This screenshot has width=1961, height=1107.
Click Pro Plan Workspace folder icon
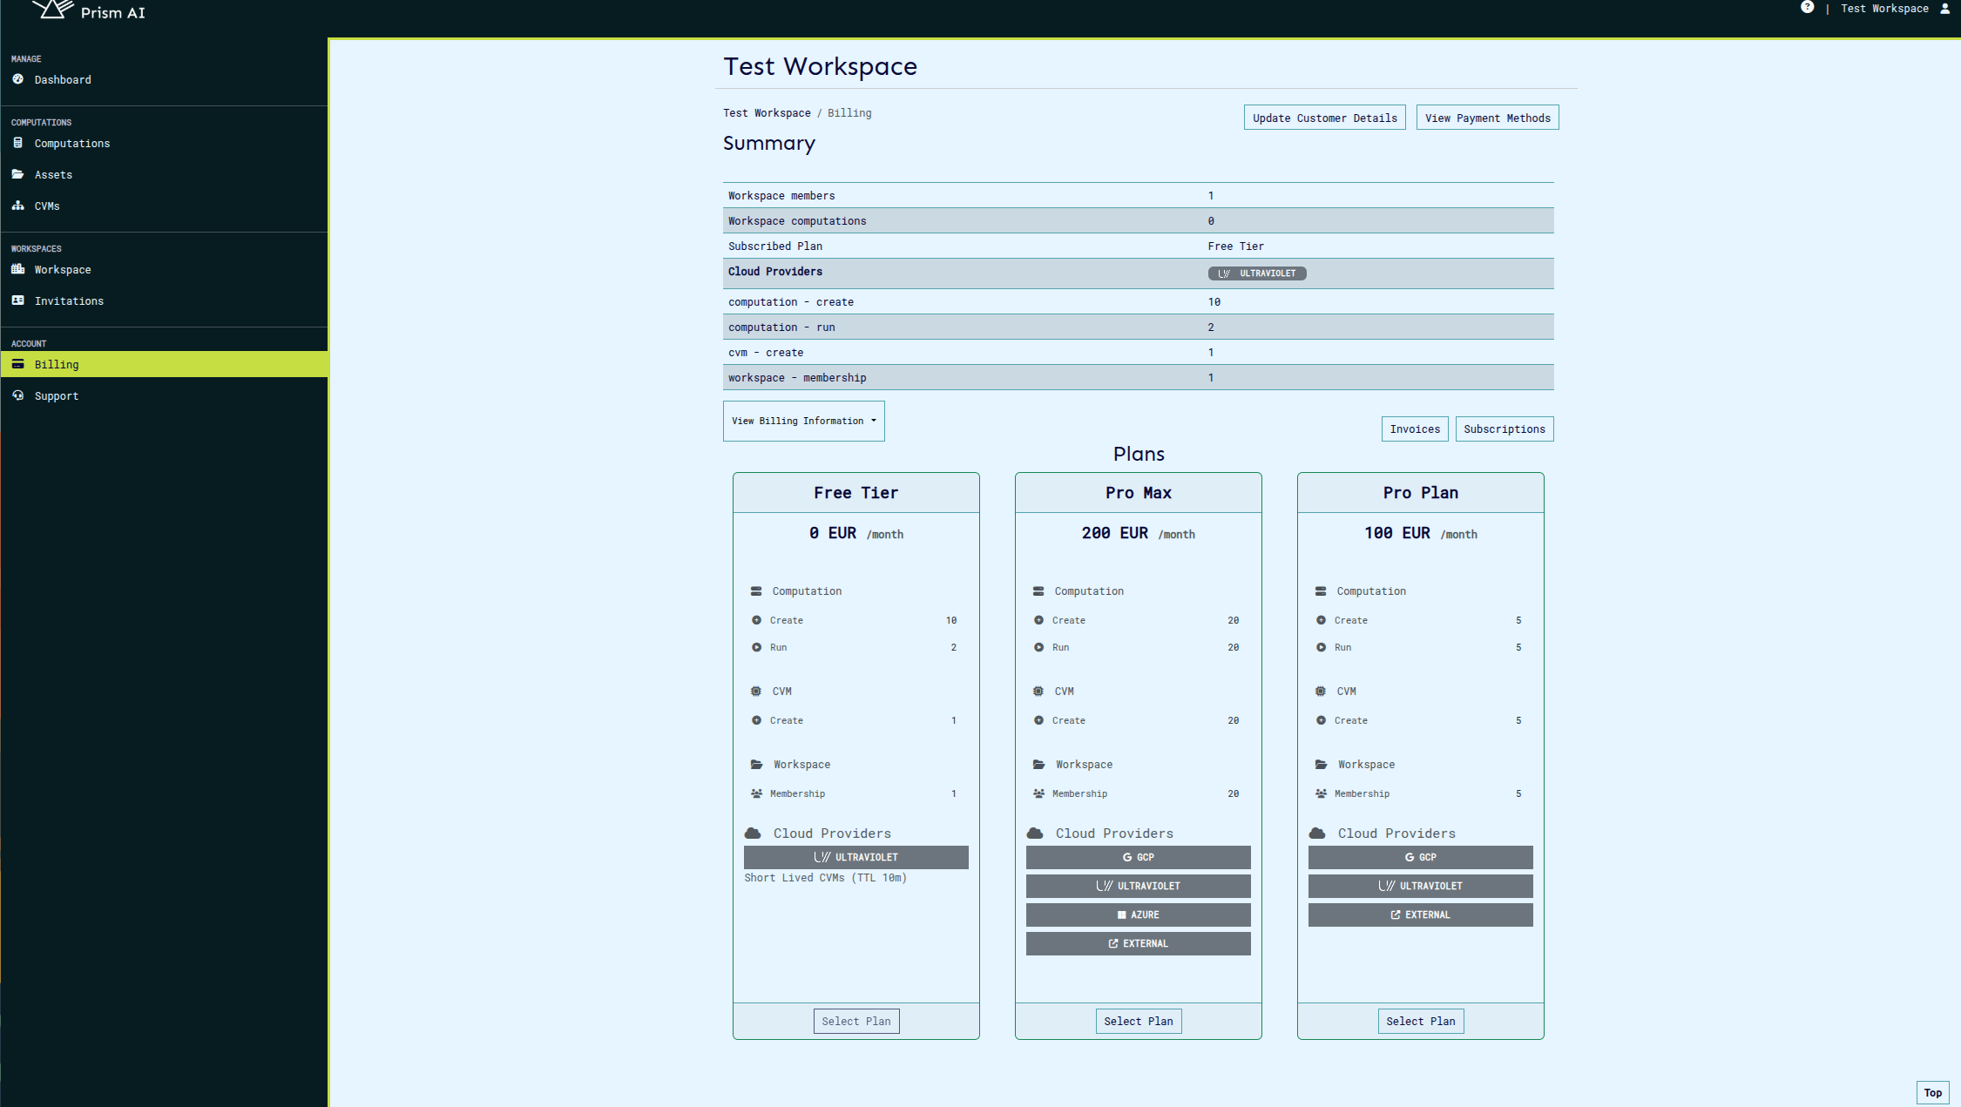pyautogui.click(x=1322, y=765)
